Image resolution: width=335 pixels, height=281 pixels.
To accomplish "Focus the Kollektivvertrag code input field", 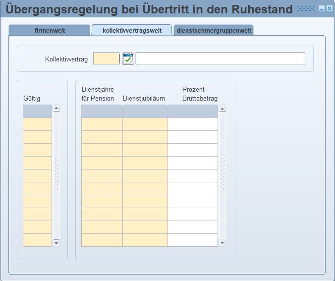I will tap(106, 59).
